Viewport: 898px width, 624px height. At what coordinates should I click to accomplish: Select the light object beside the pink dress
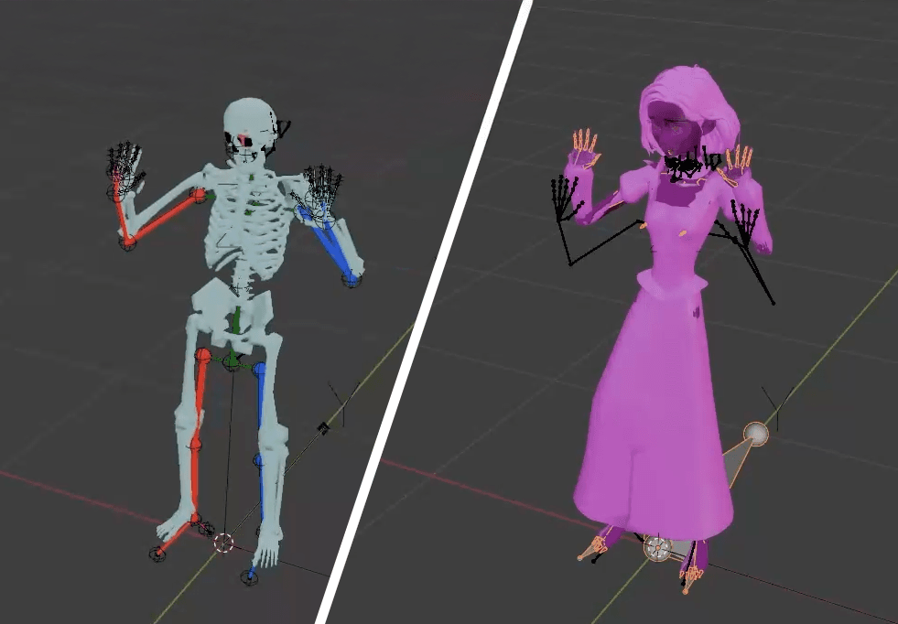(756, 434)
